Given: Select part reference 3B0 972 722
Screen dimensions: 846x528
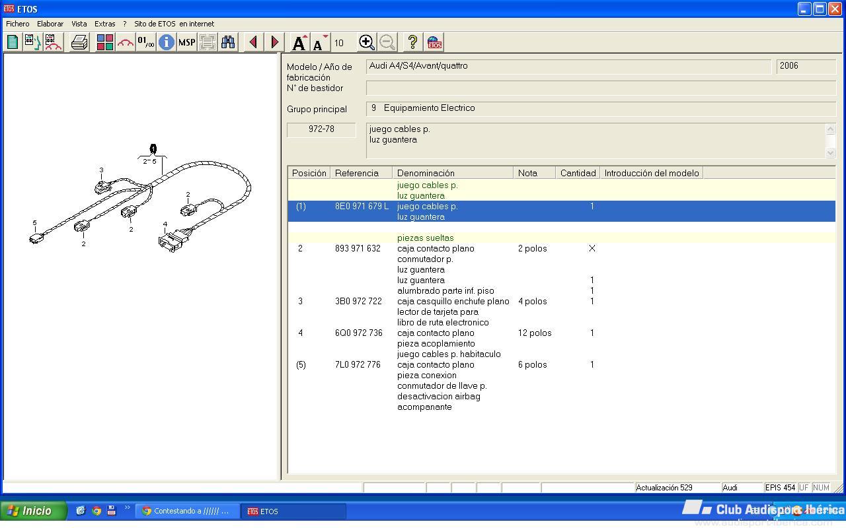Looking at the screenshot, I should (358, 302).
